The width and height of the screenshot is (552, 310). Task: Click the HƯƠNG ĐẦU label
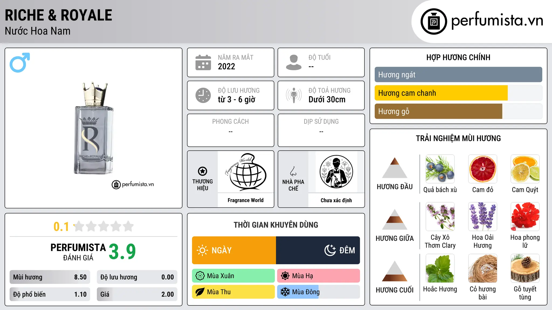395,187
